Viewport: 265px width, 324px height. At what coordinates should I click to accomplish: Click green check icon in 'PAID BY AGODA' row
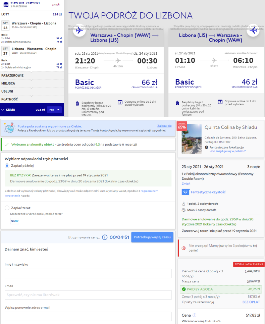click(184, 289)
